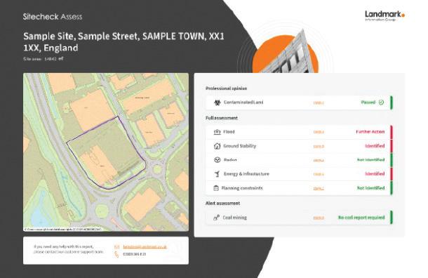Open the Coal mining details link
The height and width of the screenshot is (278, 428).
click(319, 218)
